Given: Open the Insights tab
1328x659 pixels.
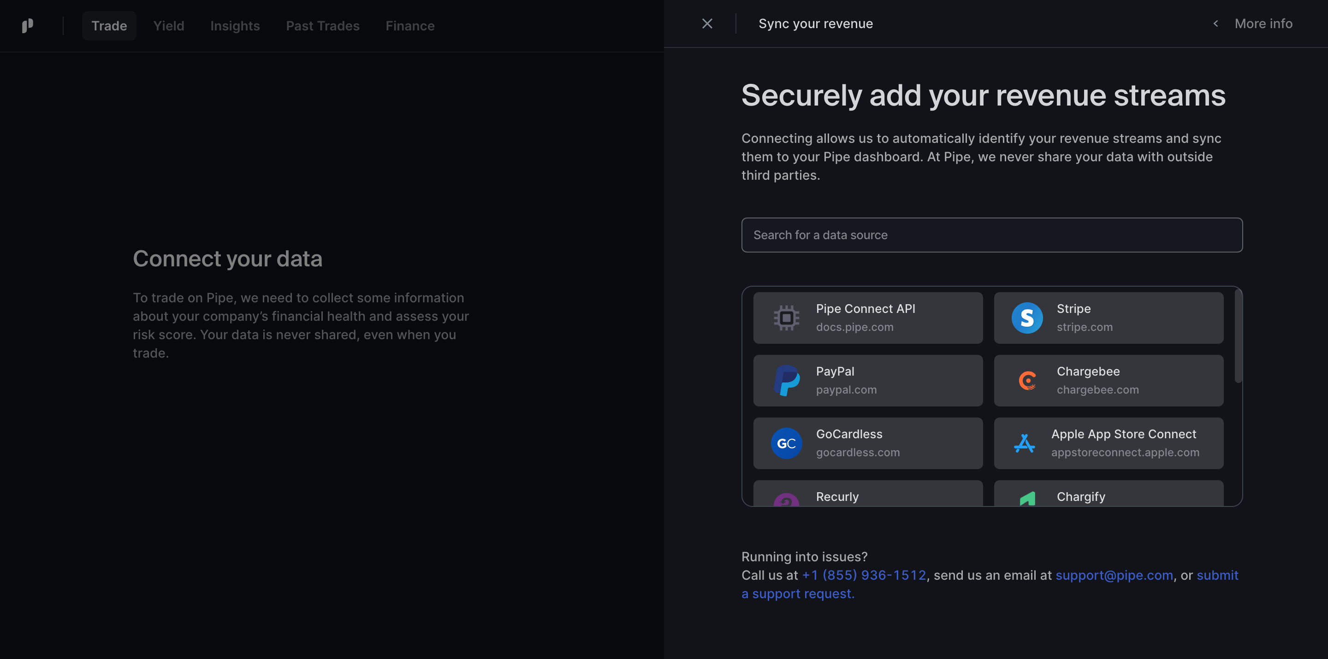Looking at the screenshot, I should pyautogui.click(x=235, y=26).
